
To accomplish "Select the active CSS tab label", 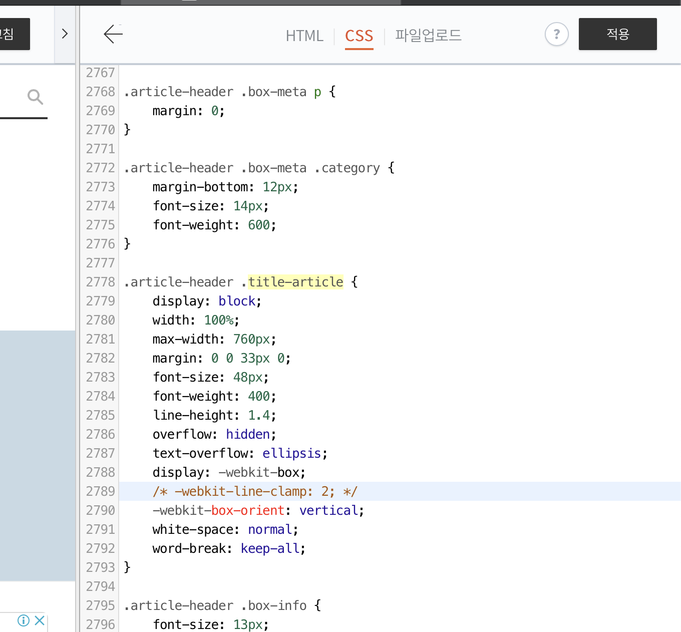I will [359, 36].
